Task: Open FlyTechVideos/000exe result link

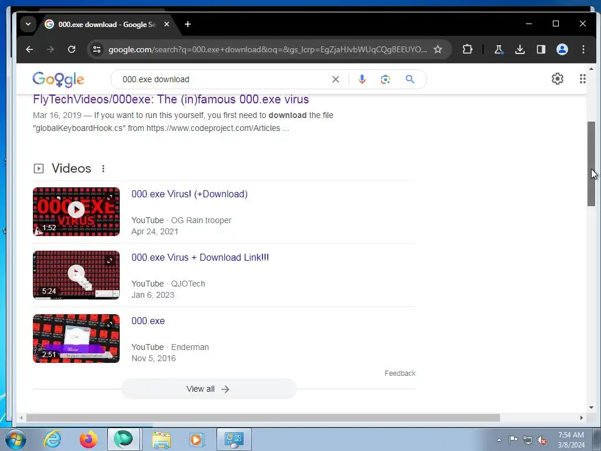Action: pos(171,99)
